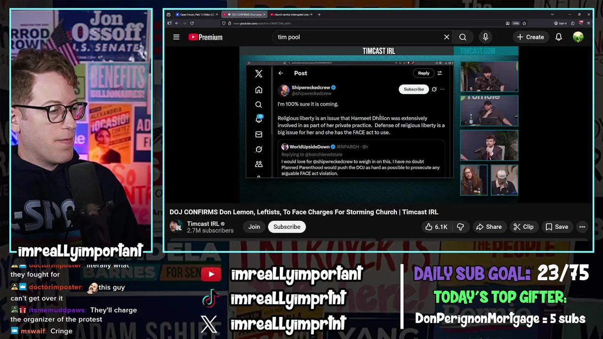Click the YouTube logo in stream overlay
The height and width of the screenshot is (339, 603).
(x=211, y=274)
